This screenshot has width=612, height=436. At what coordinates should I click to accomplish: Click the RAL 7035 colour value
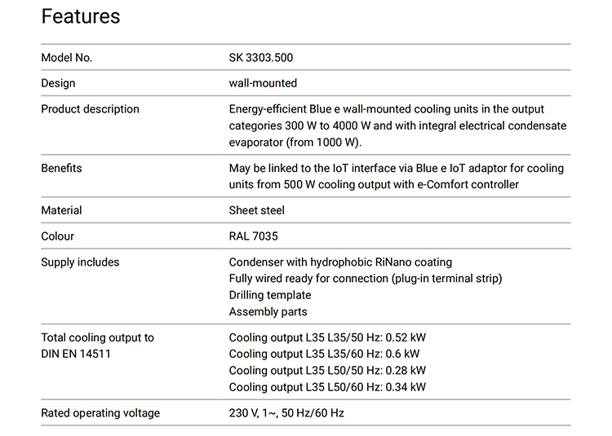coord(253,236)
